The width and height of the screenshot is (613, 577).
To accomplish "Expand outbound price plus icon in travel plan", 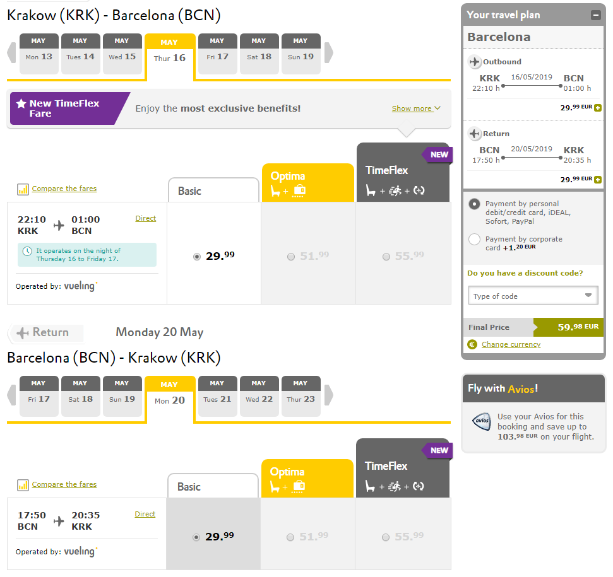I will pos(598,108).
